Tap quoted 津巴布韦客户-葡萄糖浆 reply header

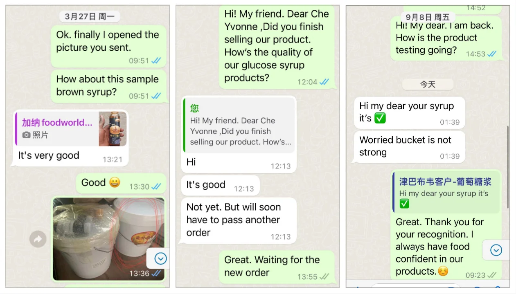click(x=445, y=182)
